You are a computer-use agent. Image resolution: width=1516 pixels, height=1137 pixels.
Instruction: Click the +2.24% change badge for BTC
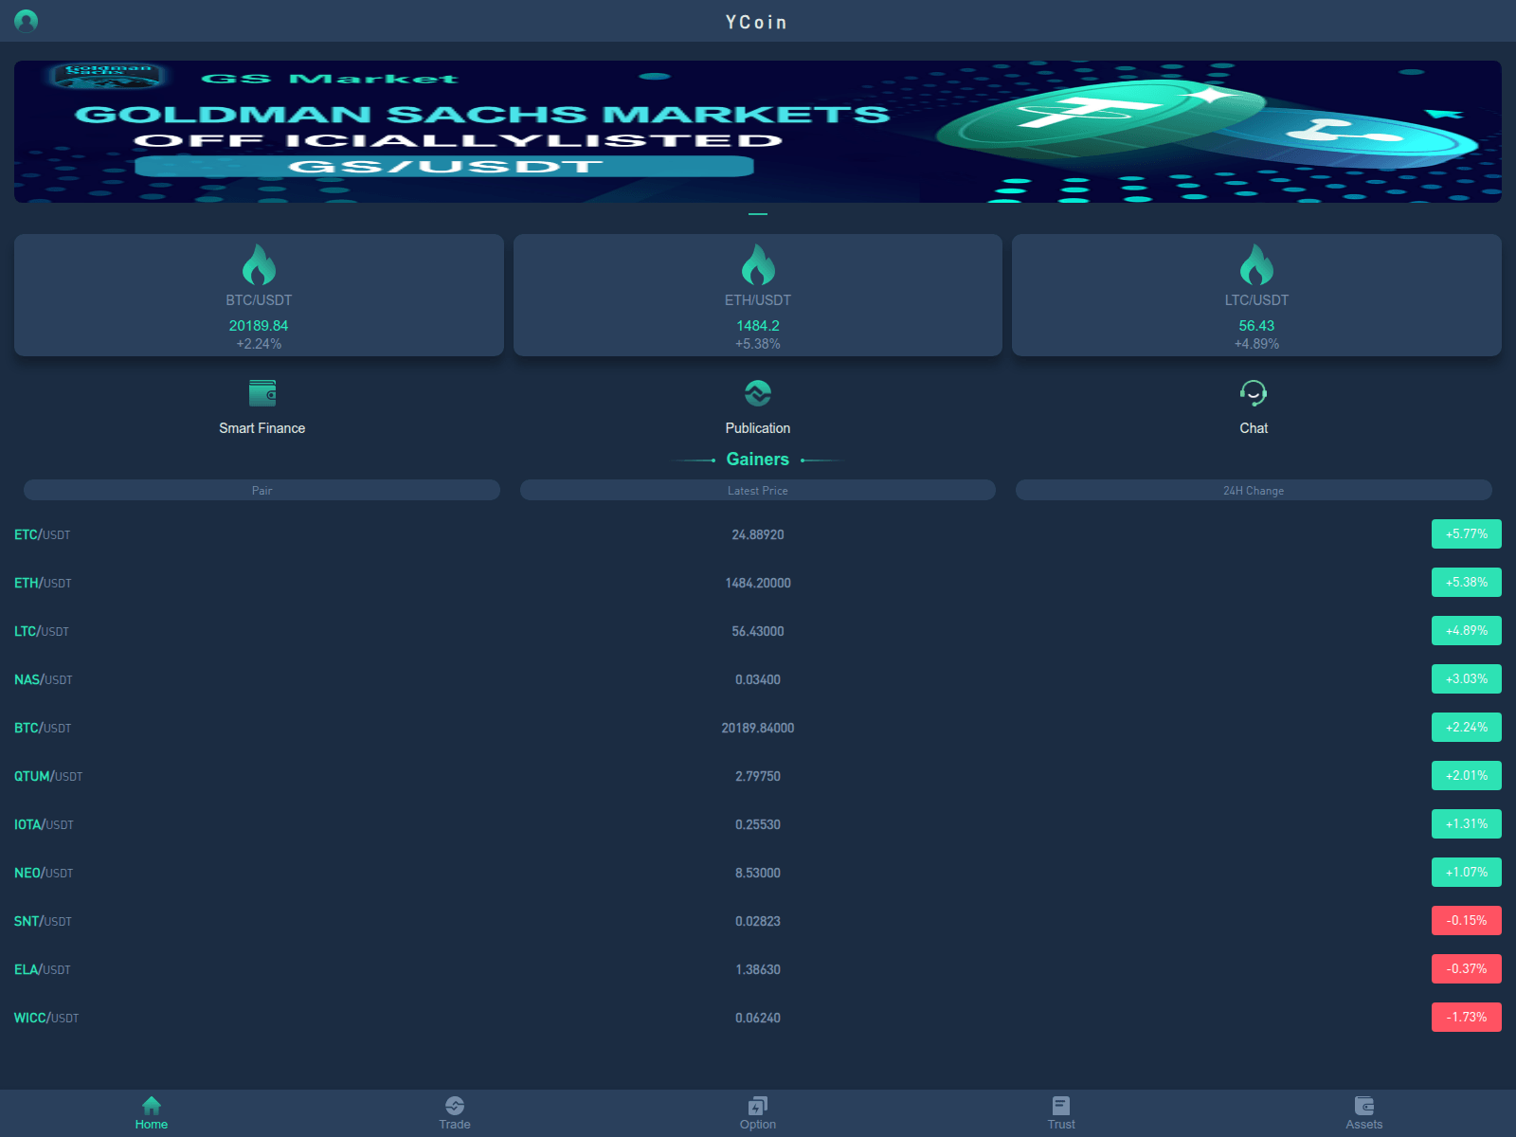point(1467,728)
